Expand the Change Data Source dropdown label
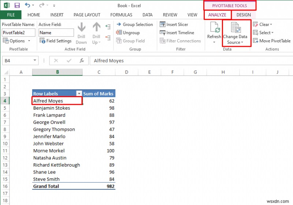 [x=235, y=39]
